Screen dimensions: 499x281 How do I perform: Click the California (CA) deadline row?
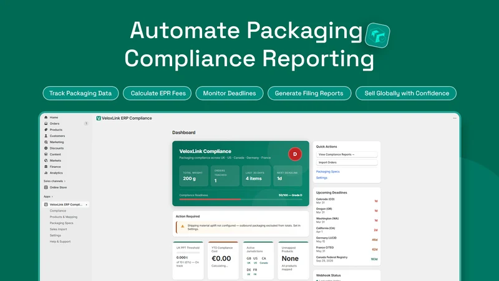pyautogui.click(x=347, y=230)
